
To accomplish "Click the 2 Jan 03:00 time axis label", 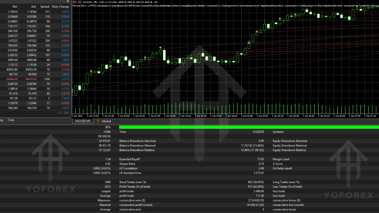I will (x=170, y=116).
